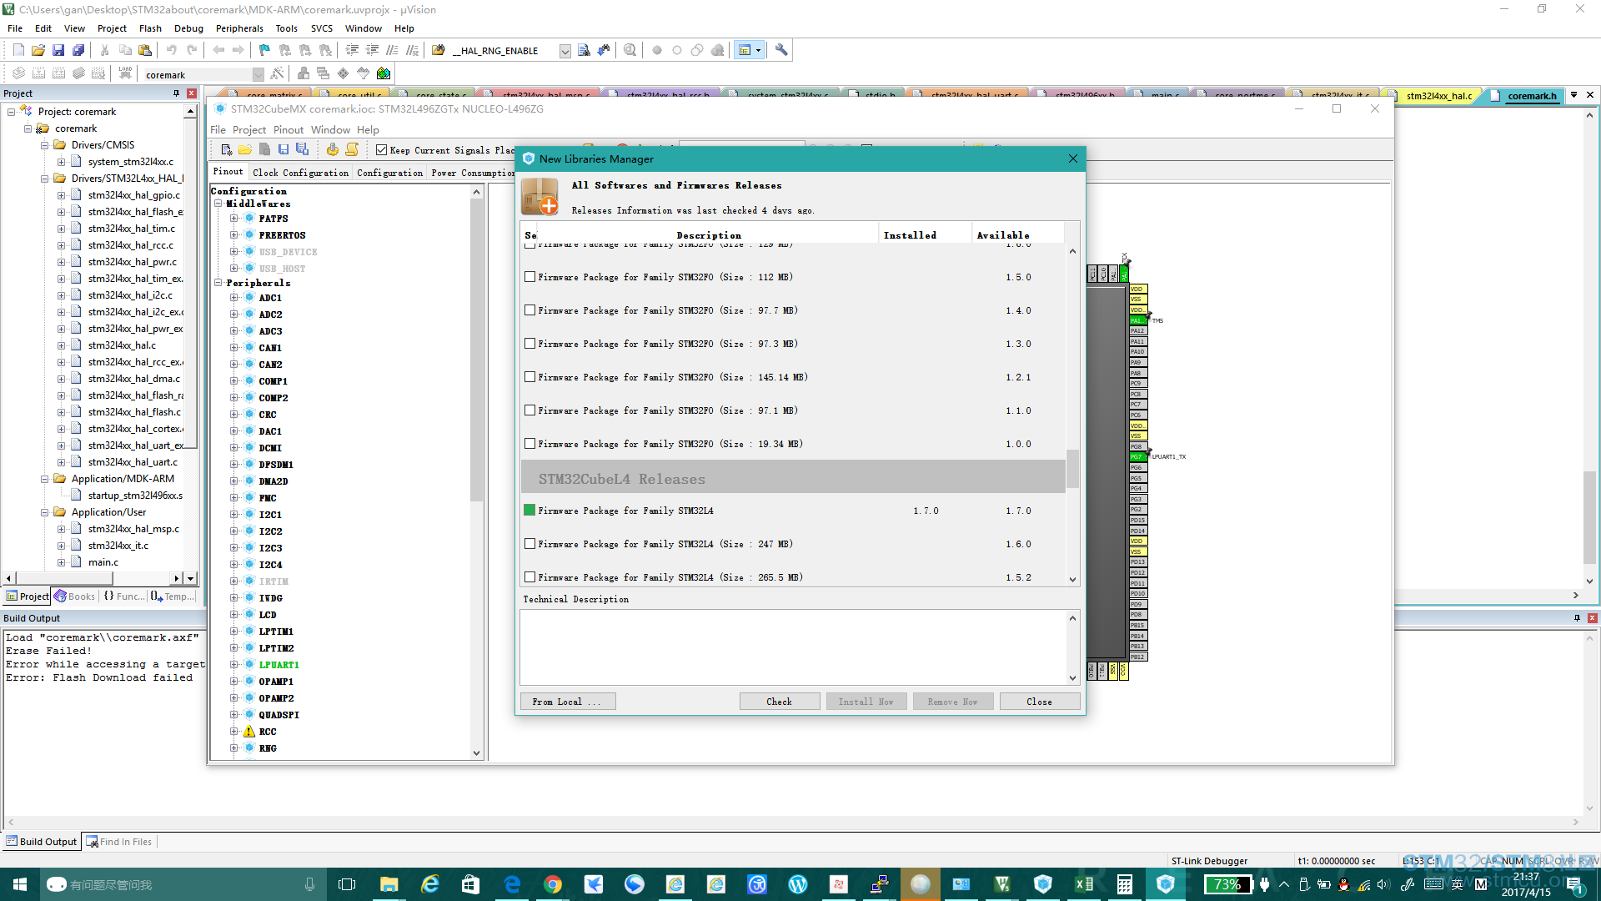Switch to the coremark.h editor tab

1531,96
